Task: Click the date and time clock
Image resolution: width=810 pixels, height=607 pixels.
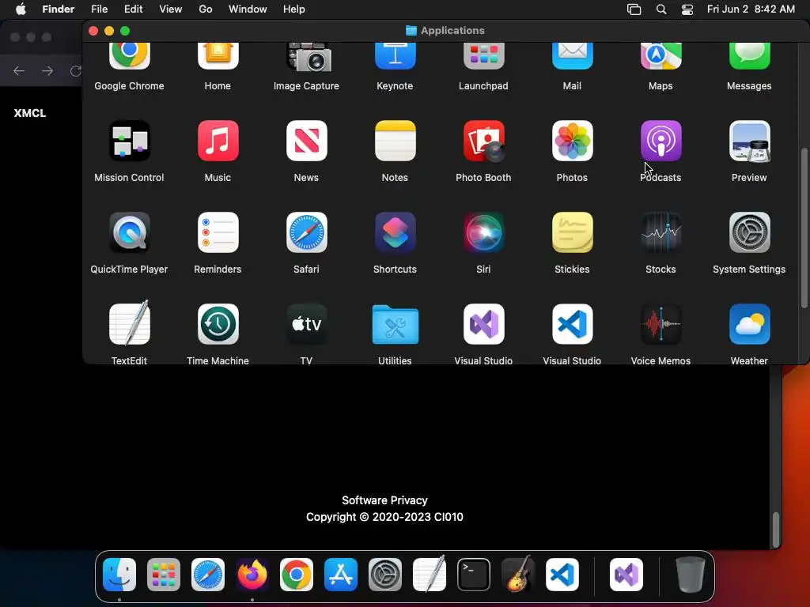Action: tap(751, 9)
